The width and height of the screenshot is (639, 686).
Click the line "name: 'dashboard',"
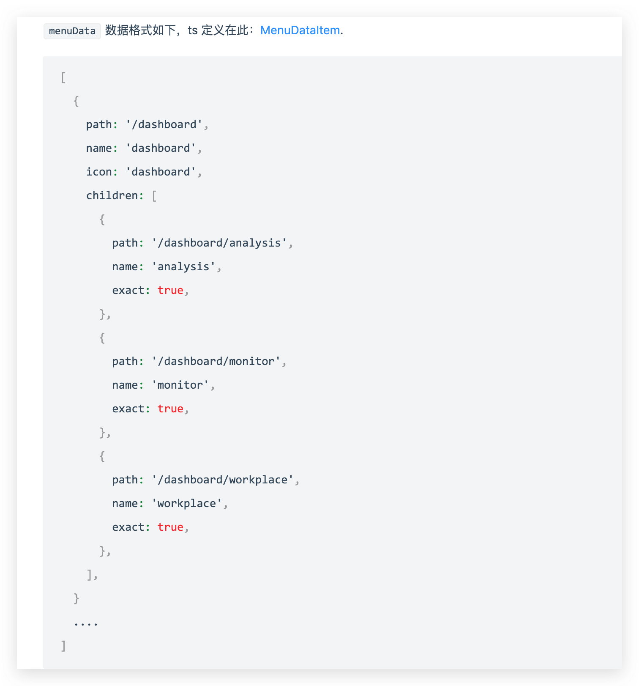pos(144,148)
